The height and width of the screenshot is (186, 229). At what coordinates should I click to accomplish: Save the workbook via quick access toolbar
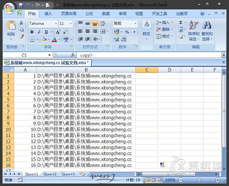pyautogui.click(x=21, y=5)
